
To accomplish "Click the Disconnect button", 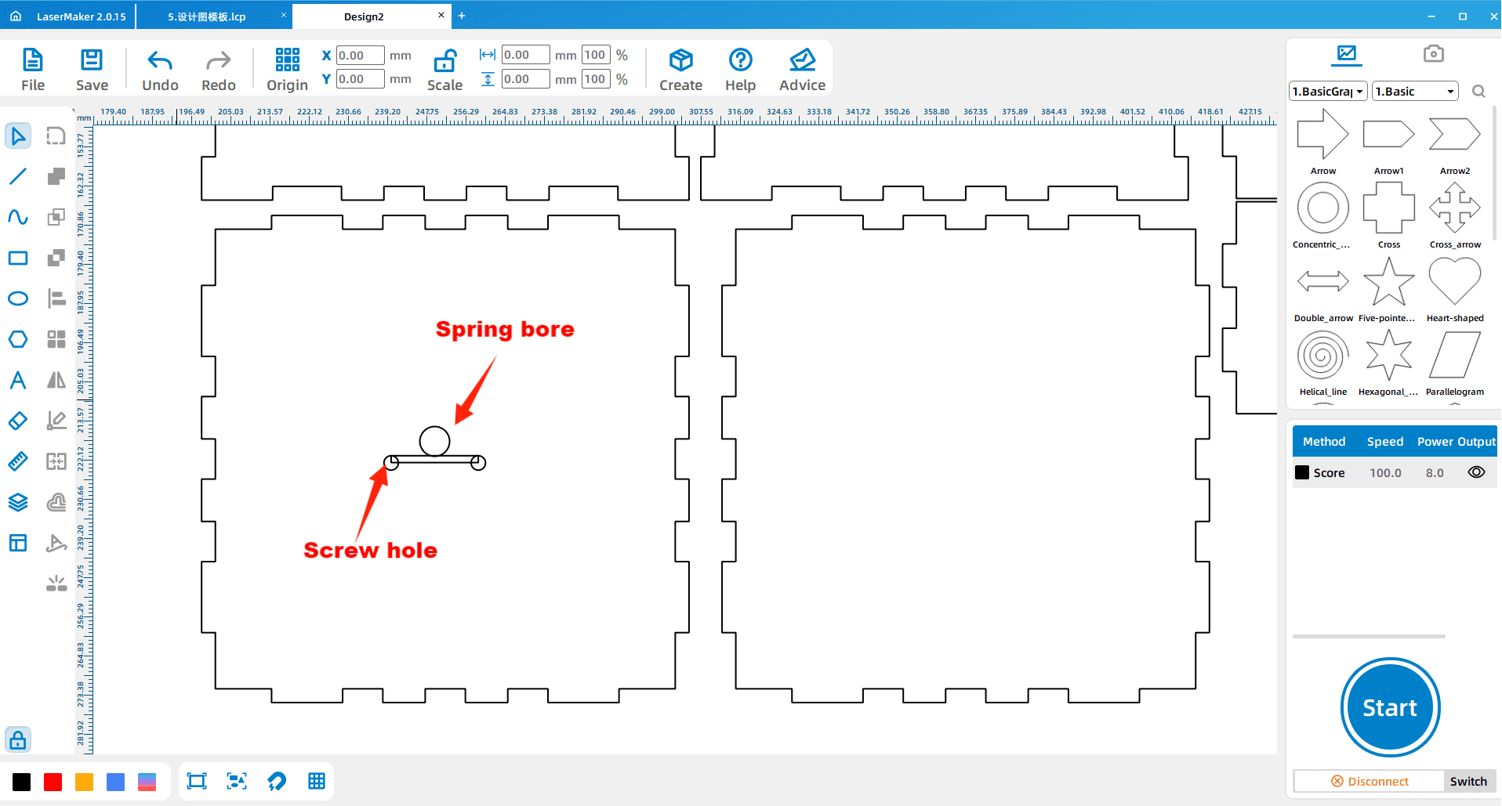I will click(x=1370, y=781).
